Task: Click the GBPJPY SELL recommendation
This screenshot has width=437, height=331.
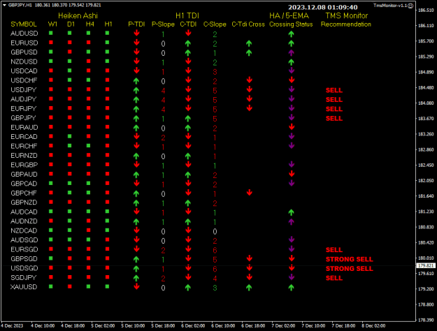Action: [x=334, y=118]
